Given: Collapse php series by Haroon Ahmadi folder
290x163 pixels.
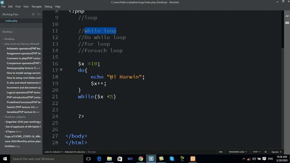Looking at the screenshot, I should point(21,44).
